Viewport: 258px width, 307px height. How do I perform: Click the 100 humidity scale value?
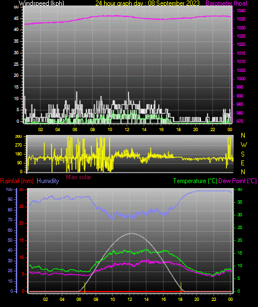click(9, 190)
